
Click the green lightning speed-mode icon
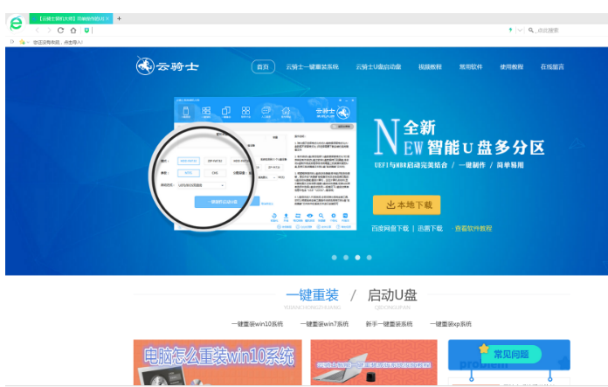pyautogui.click(x=510, y=30)
